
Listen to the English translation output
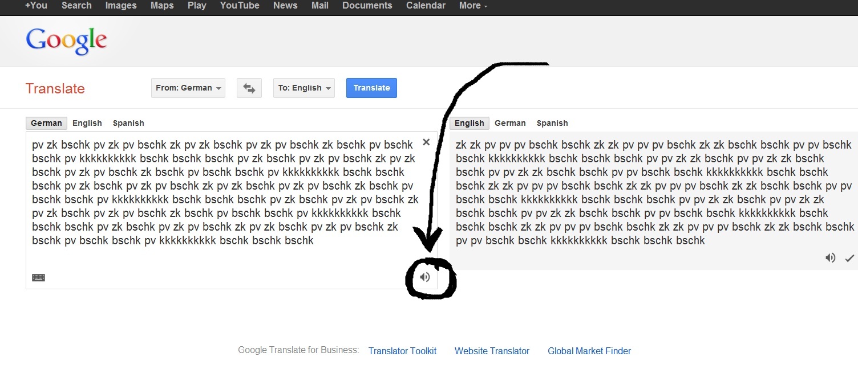(831, 258)
